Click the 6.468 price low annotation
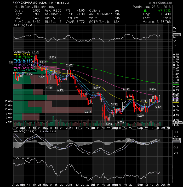Image resolution: width=183 pixels, height=187 pixels. 60,90
